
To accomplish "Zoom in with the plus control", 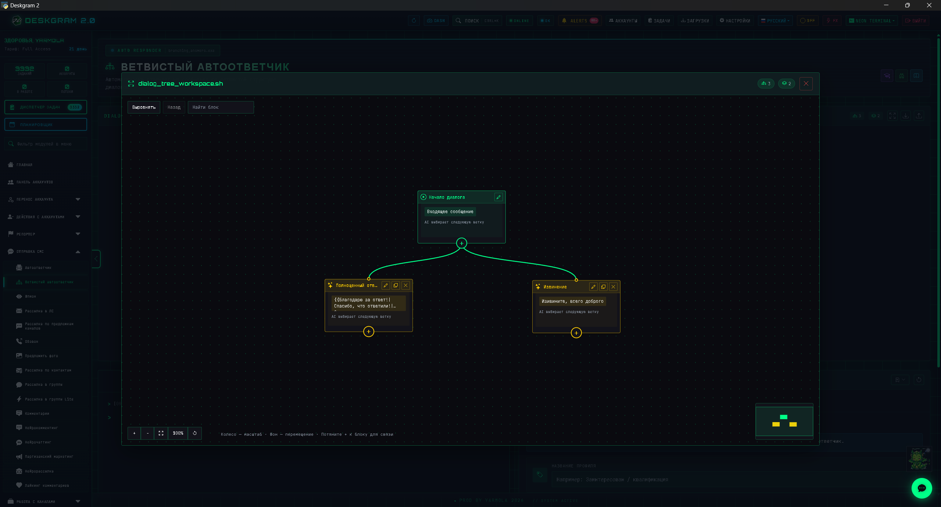I will 134,433.
